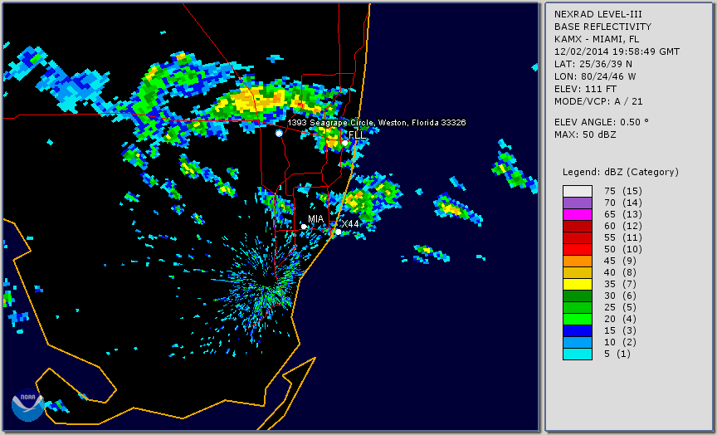Image resolution: width=717 pixels, height=435 pixels.
Task: Click the '75 (15)' legend label
Action: pyautogui.click(x=622, y=191)
